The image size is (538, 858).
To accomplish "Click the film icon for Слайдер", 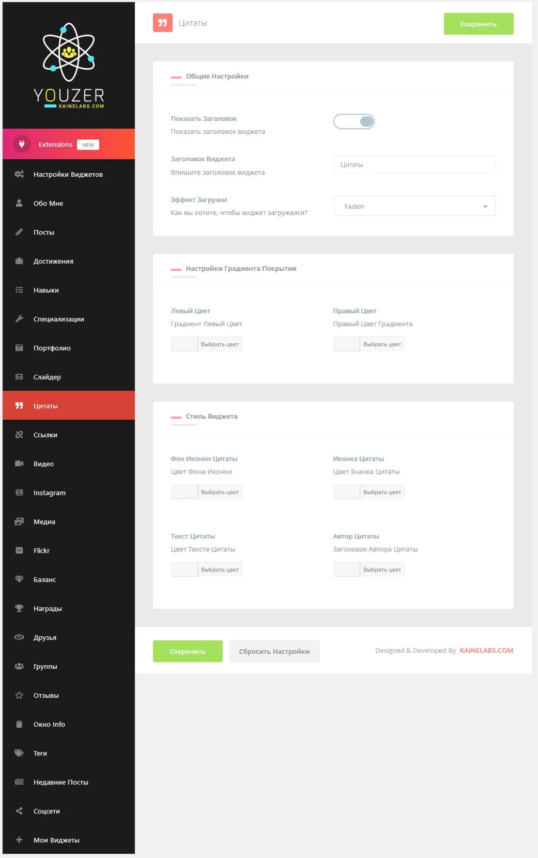I will click(19, 377).
